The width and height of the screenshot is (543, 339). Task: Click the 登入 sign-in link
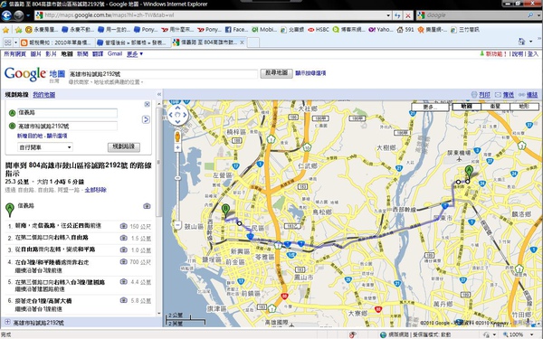coord(533,54)
